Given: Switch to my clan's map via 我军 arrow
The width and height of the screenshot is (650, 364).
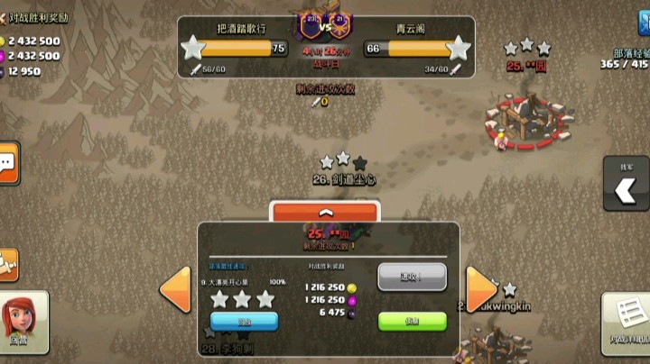Looking at the screenshot, I should point(626,184).
